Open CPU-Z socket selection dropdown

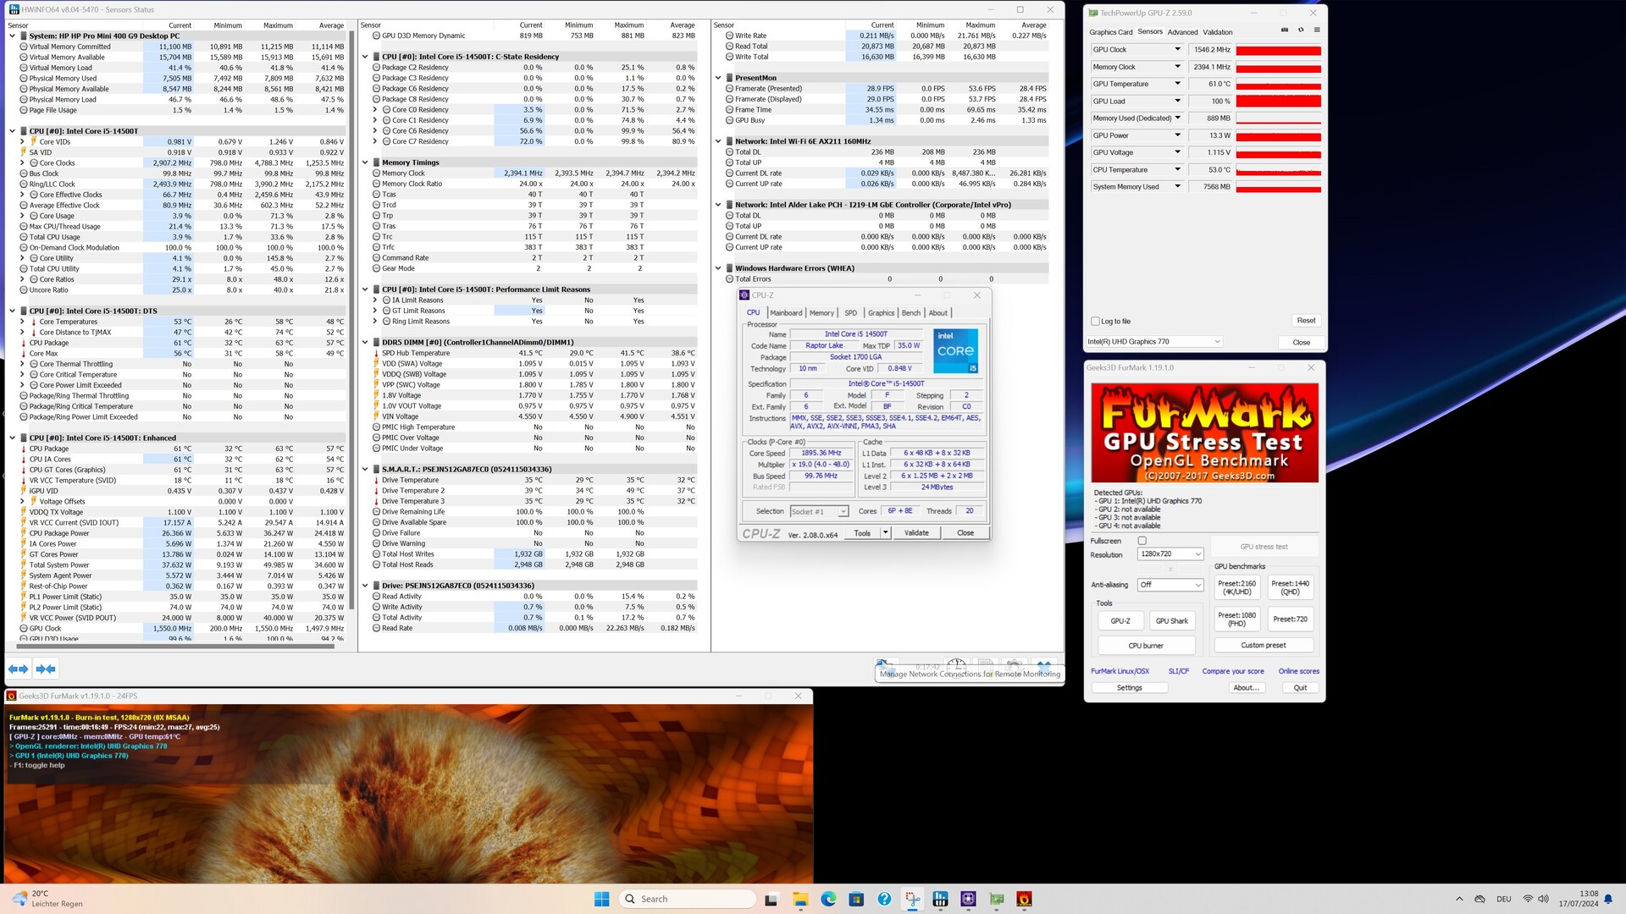[x=819, y=511]
